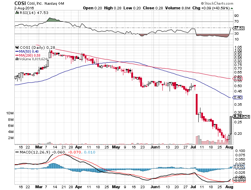This screenshot has height=190, width=251.
Task: Click the Jul label on price chart axis
Action: pos(193,147)
